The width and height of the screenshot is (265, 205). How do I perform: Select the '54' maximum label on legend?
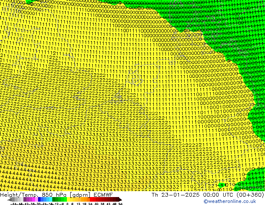120,204
